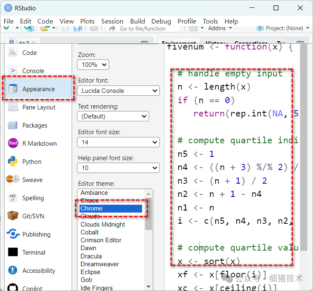313x291 pixels.
Task: Open the Edit menu
Action: pos(26,21)
